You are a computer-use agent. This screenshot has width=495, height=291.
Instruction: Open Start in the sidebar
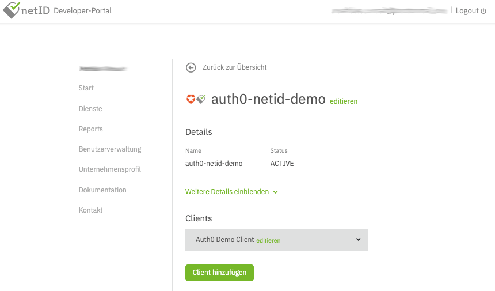[86, 88]
